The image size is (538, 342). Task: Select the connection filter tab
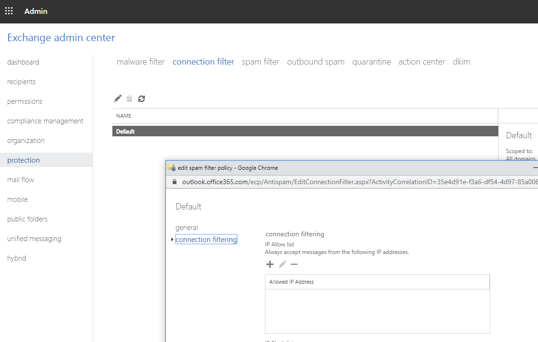(x=203, y=62)
